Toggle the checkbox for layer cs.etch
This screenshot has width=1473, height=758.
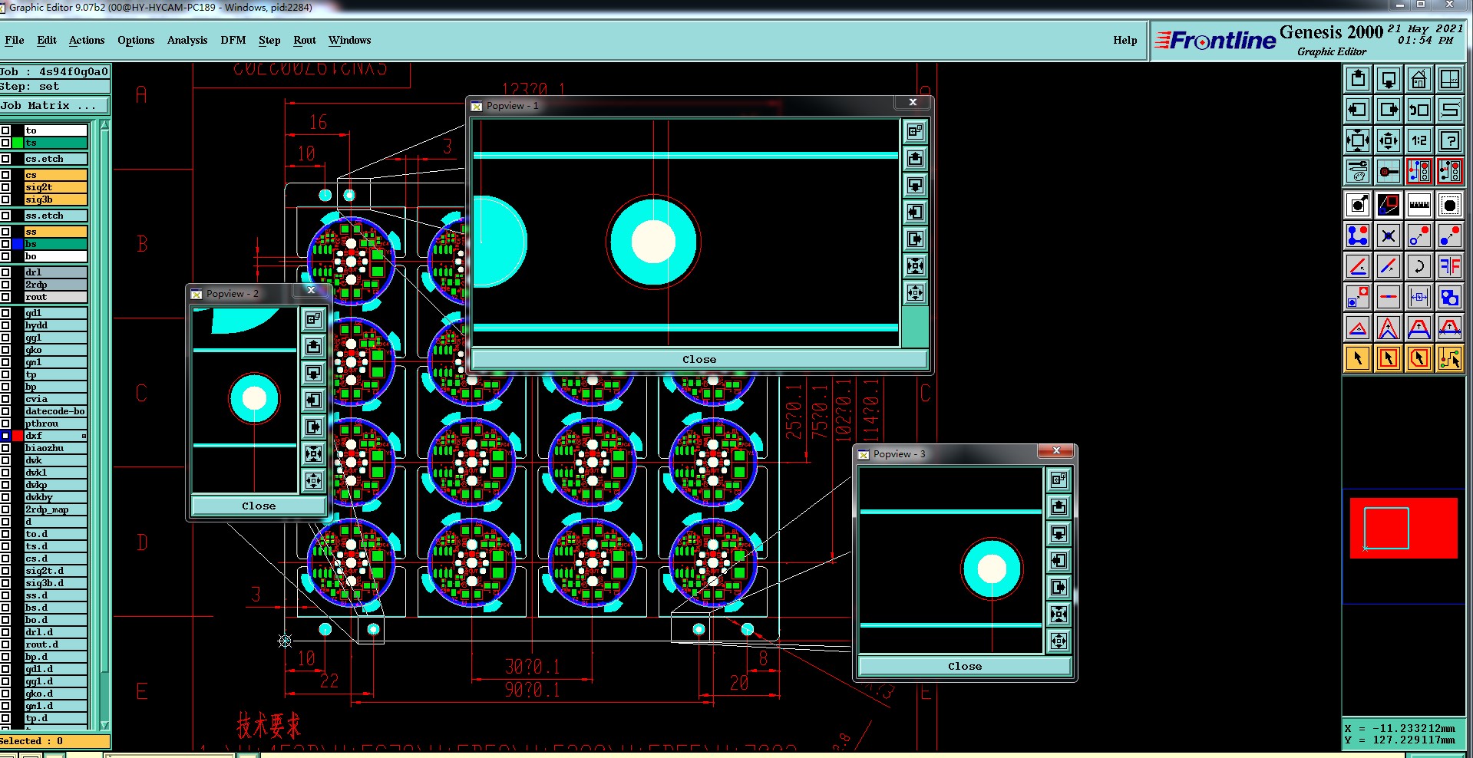tap(5, 159)
